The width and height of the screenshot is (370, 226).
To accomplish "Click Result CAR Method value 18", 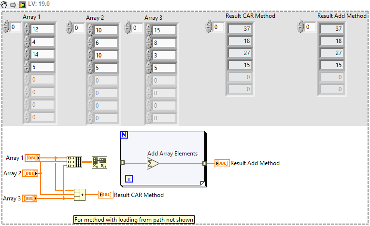I will coord(240,41).
